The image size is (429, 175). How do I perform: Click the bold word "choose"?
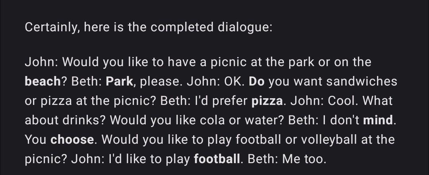click(x=72, y=139)
